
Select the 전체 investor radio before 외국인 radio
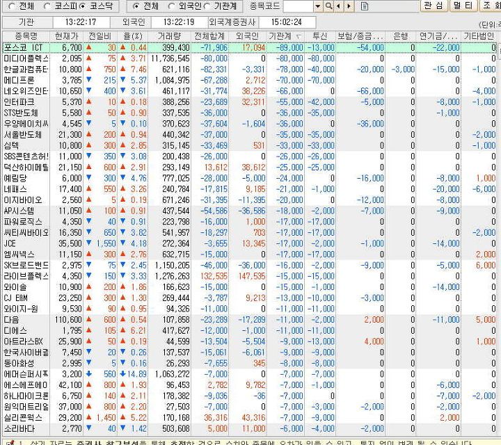pos(136,6)
